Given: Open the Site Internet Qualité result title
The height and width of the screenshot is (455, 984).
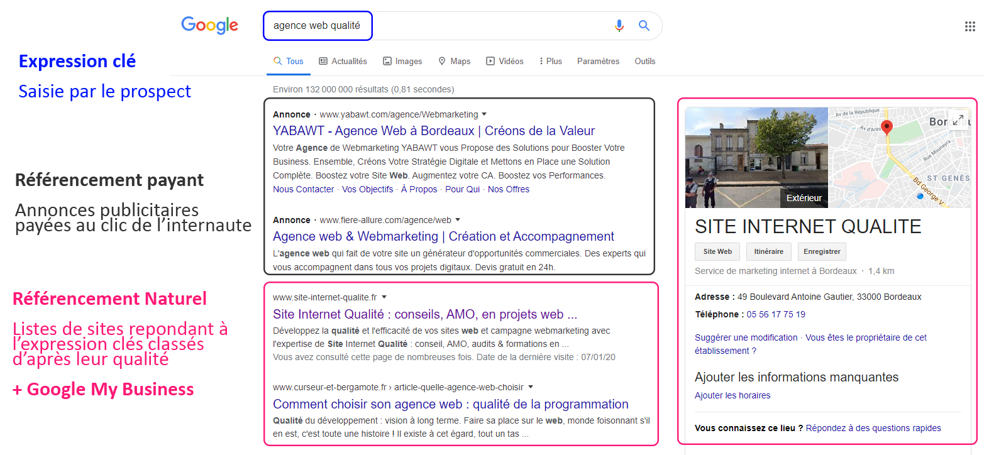Looking at the screenshot, I should (x=425, y=314).
